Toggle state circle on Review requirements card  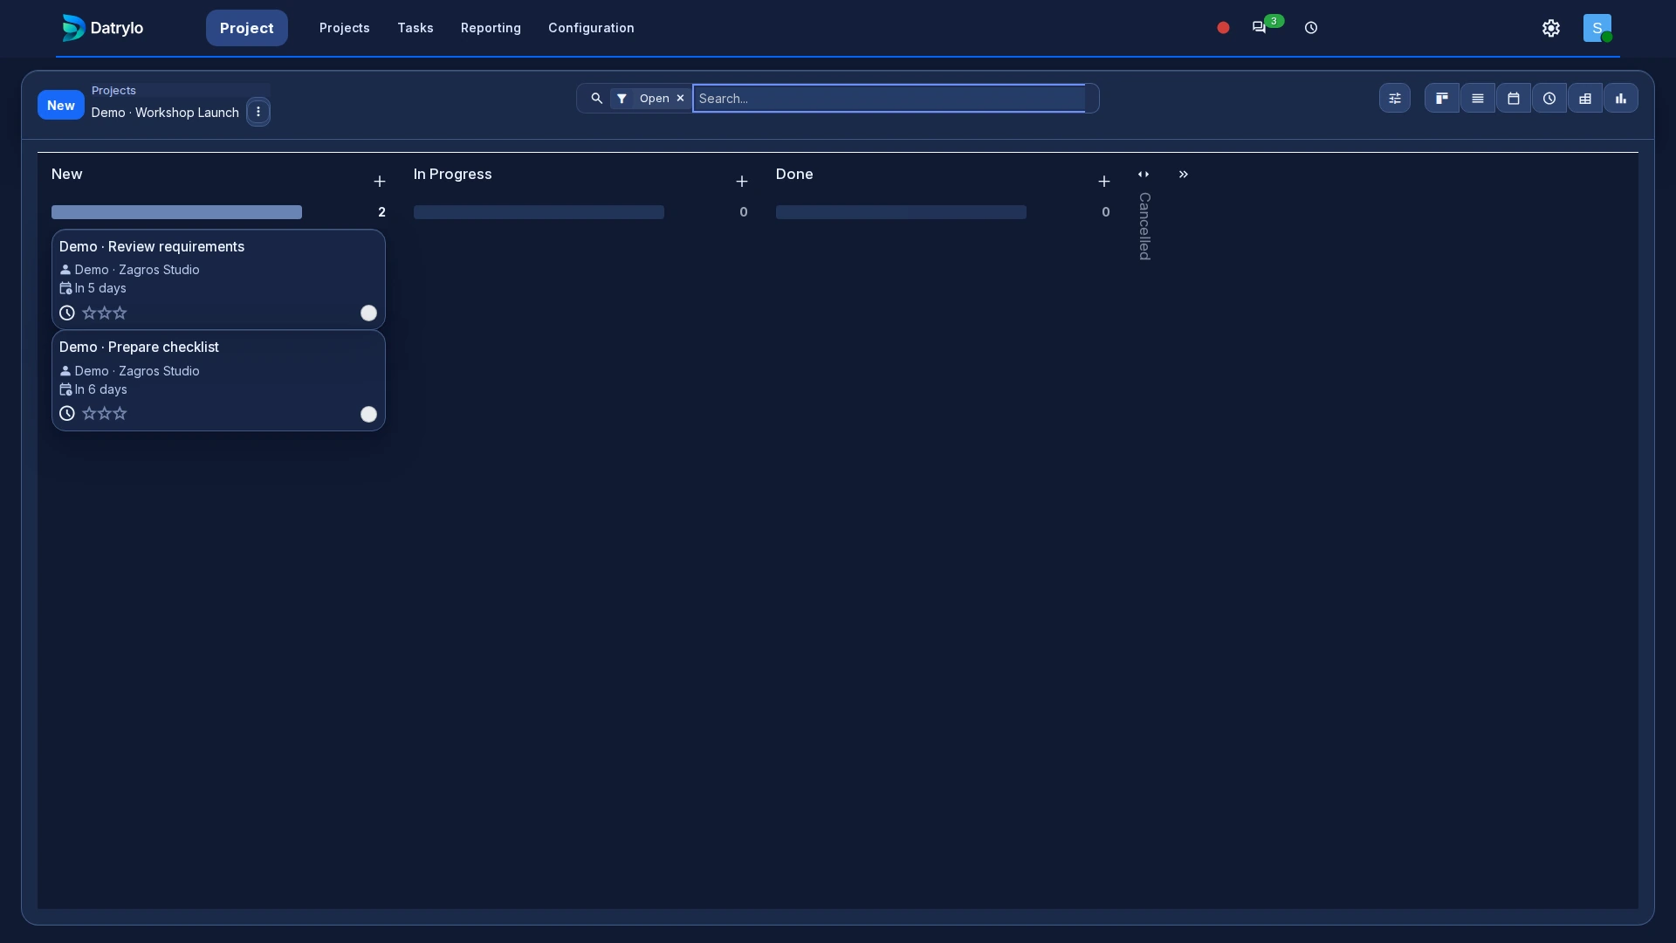[x=369, y=313]
